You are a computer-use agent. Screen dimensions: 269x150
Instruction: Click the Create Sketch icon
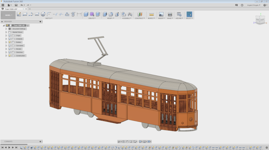pos(19,14)
